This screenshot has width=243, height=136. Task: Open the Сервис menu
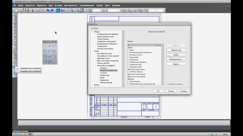(x=99, y=5)
